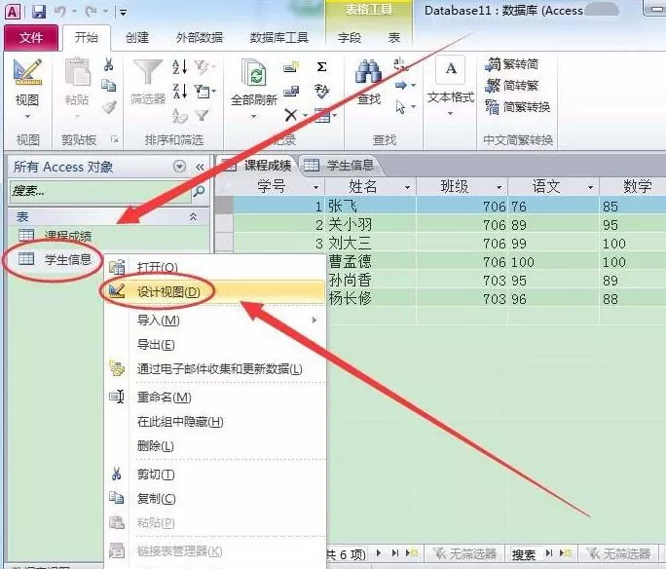The height and width of the screenshot is (569, 666).
Task: Click the Filter funnel icon
Action: 147,72
